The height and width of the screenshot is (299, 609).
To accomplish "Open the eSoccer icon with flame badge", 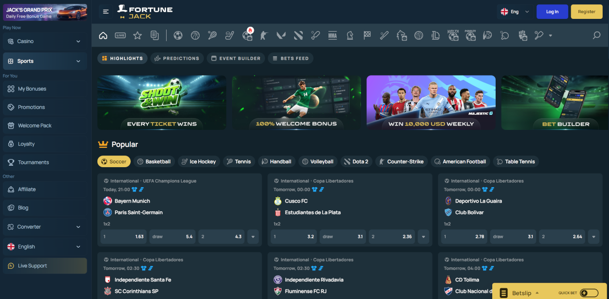I will 247,35.
